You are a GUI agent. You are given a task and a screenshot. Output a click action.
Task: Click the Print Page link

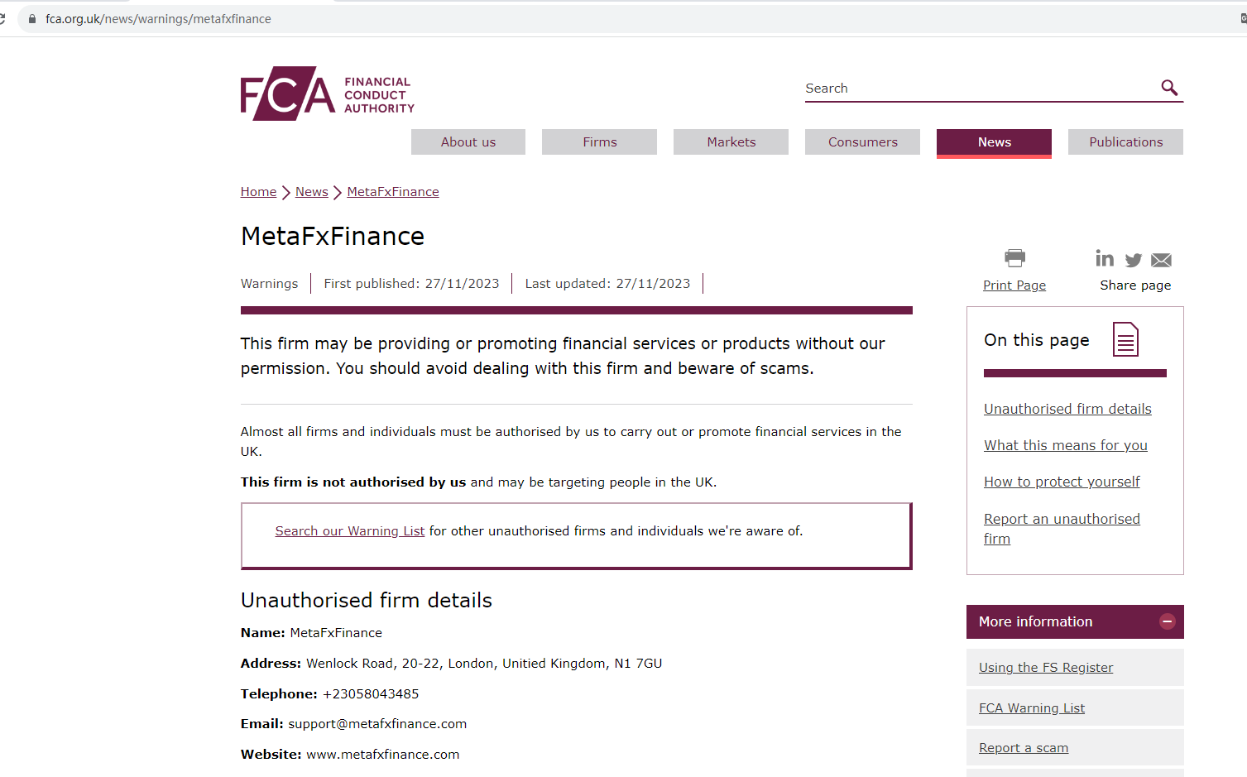(1014, 285)
